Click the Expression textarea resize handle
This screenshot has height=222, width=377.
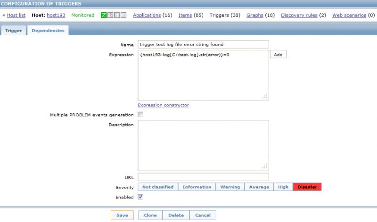click(x=265, y=96)
